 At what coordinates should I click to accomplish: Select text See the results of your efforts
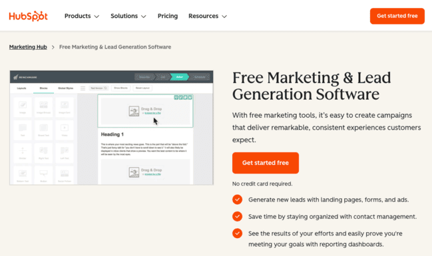[325, 239]
